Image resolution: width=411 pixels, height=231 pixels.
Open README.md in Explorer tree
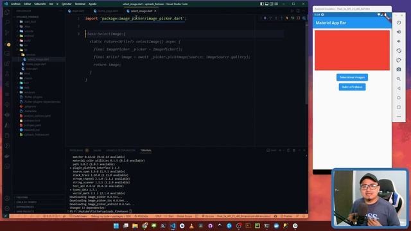point(32,130)
